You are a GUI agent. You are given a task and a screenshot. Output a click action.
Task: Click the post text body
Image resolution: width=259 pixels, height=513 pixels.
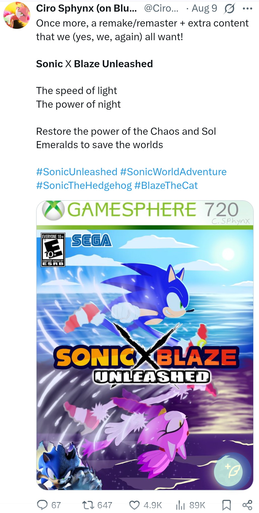pyautogui.click(x=142, y=84)
